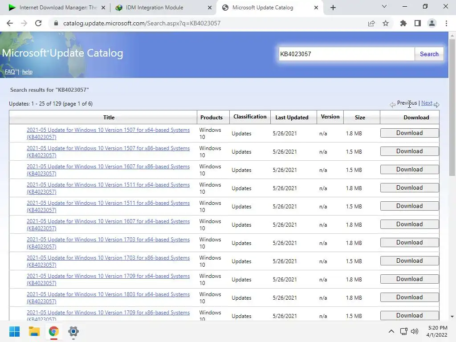This screenshot has width=456, height=342.
Task: Open Version 1507 x86 update link
Action: (108, 152)
